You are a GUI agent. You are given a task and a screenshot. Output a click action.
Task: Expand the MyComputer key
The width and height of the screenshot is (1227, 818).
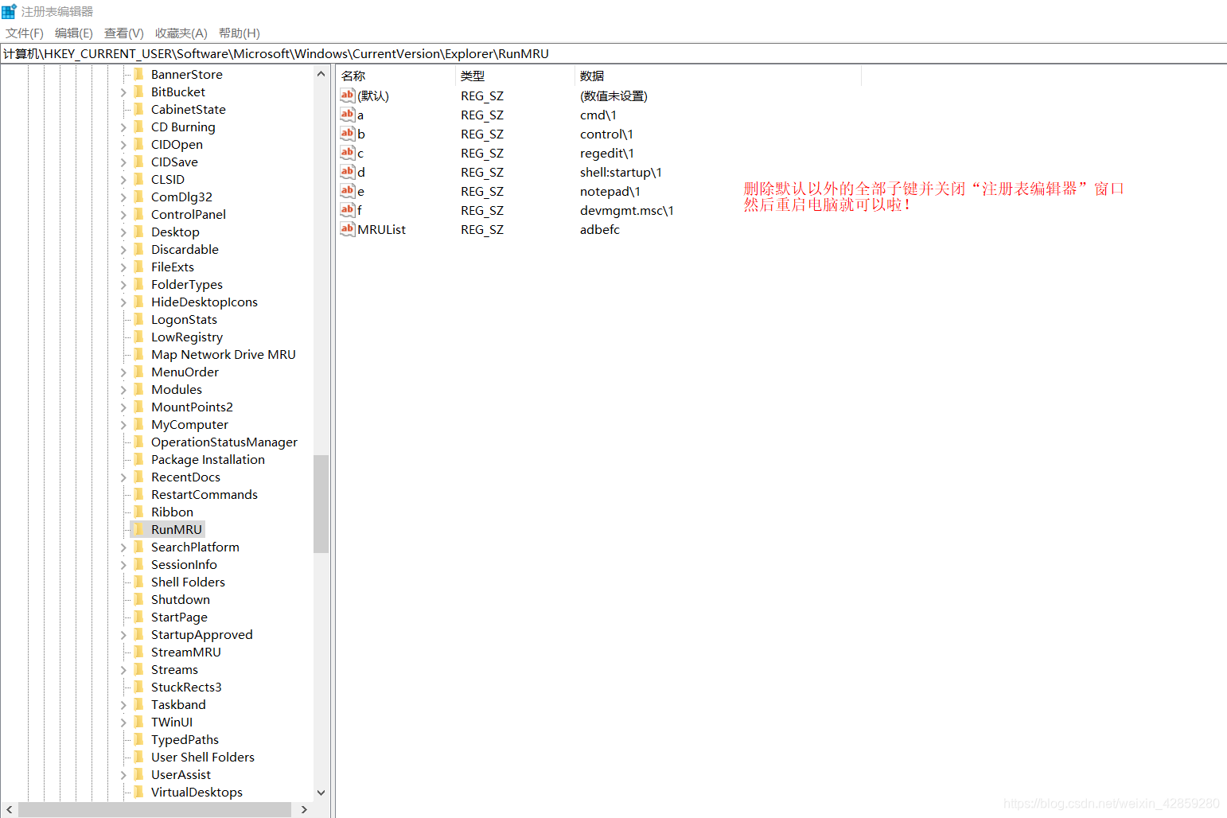pos(123,425)
